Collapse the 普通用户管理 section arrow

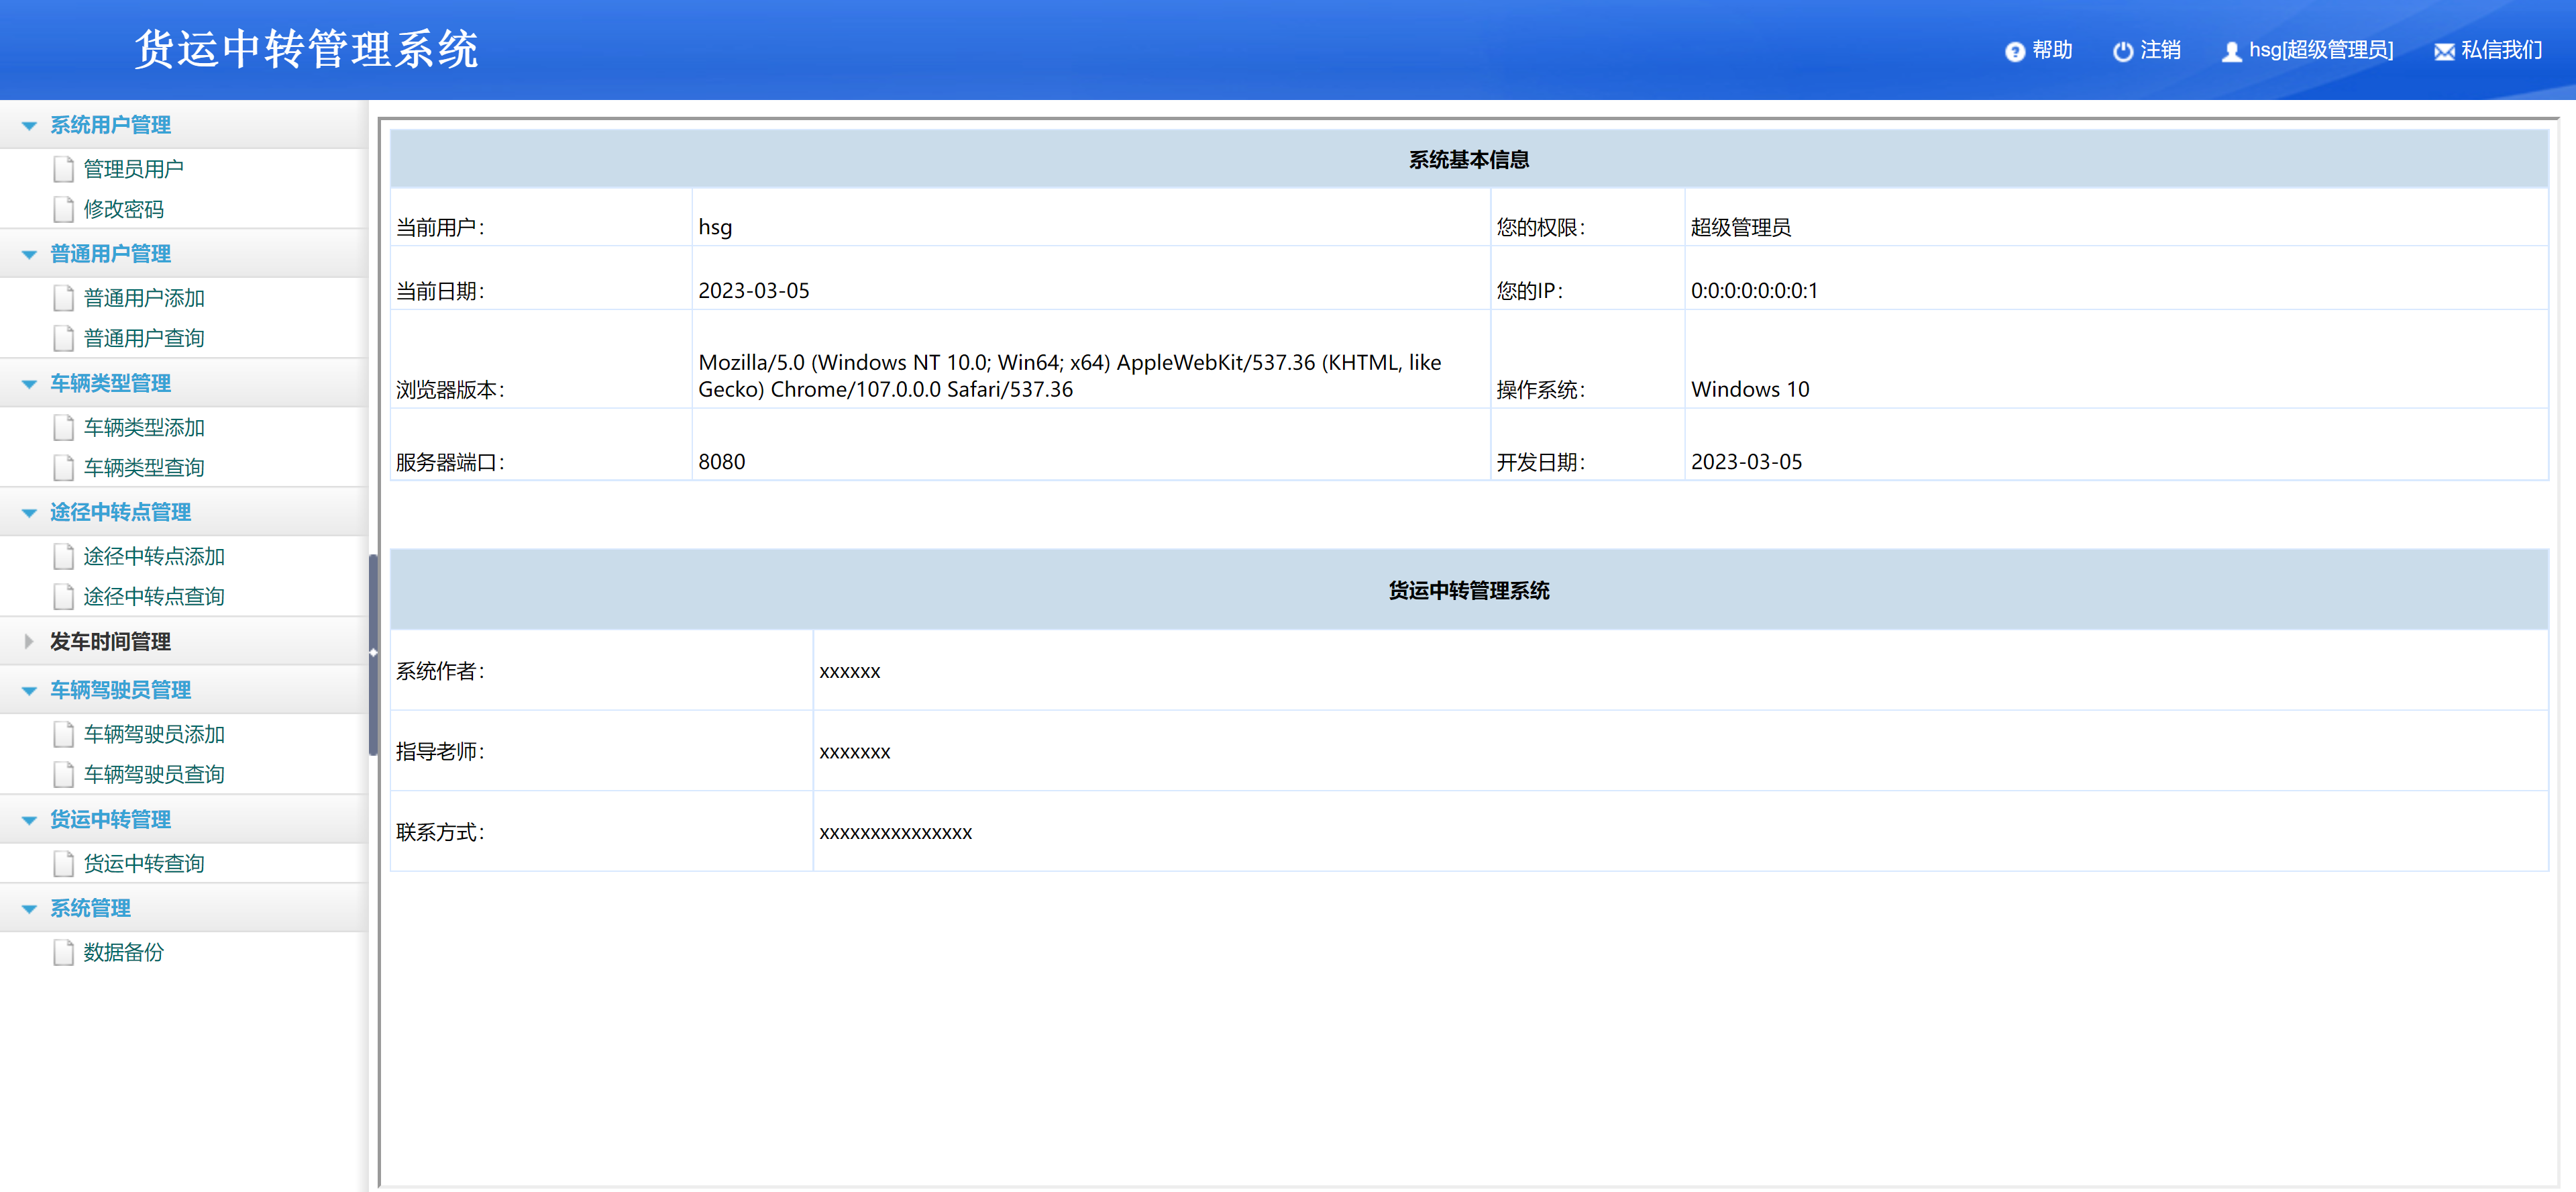click(x=29, y=255)
